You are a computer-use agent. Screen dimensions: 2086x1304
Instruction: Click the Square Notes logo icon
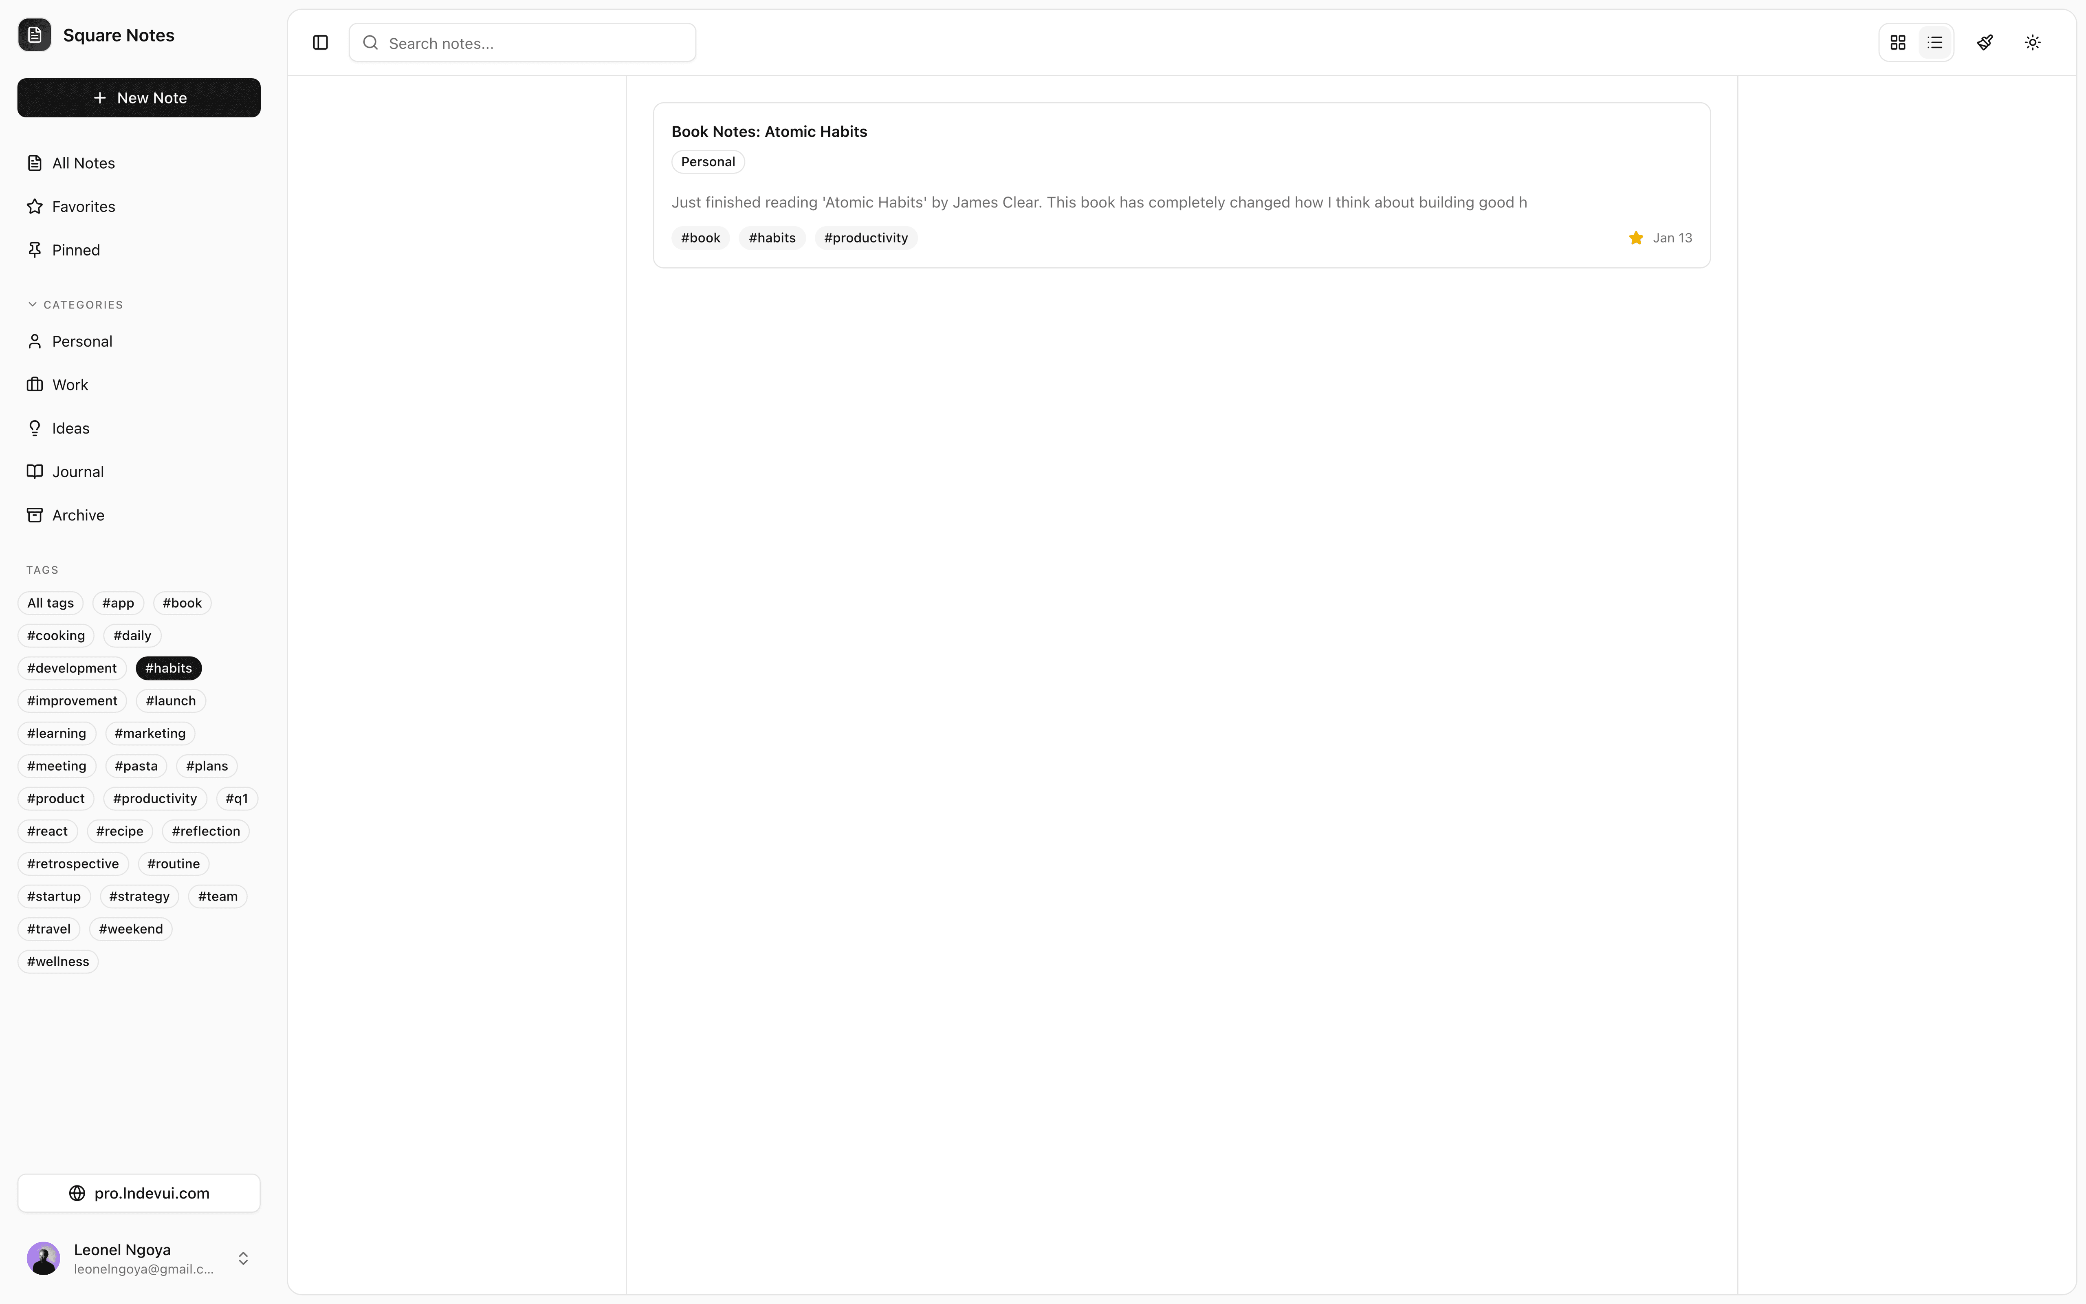point(35,35)
